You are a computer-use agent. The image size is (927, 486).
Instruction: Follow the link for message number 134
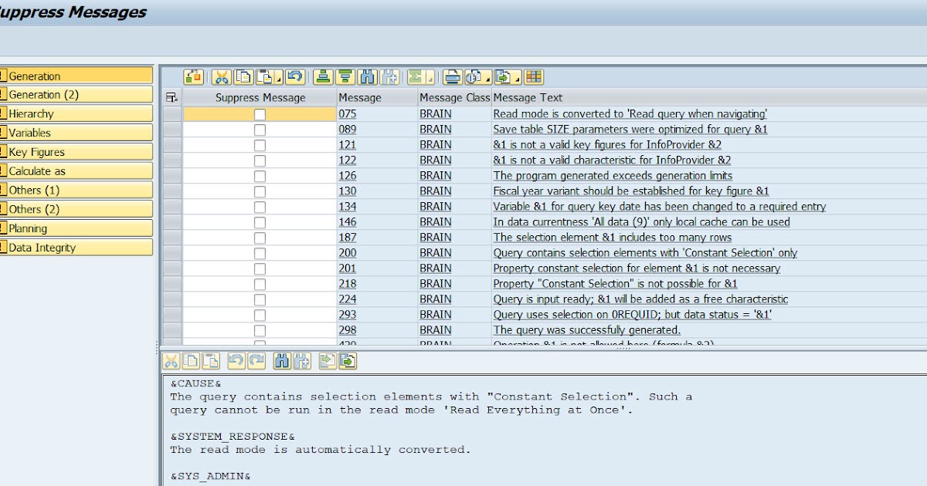point(348,206)
